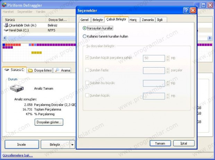
Task: Click the Dosyaları göster... button
Action: pos(49,122)
